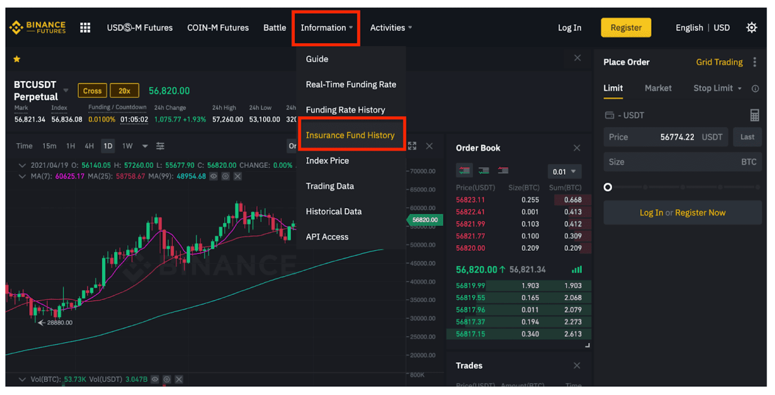Viewport: 775px width, 395px height.
Task: Close the Trades panel
Action: (x=576, y=365)
